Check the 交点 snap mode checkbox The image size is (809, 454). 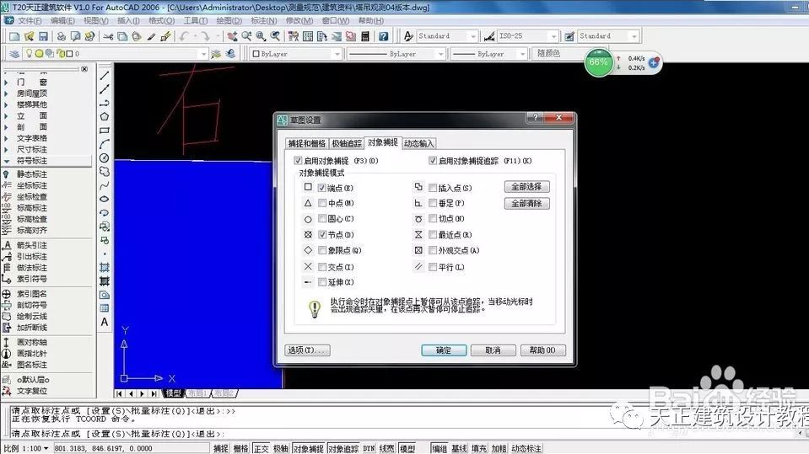(322, 267)
